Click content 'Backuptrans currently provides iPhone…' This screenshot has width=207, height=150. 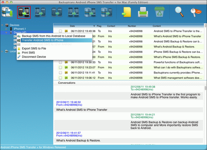pyautogui.click(x=178, y=73)
